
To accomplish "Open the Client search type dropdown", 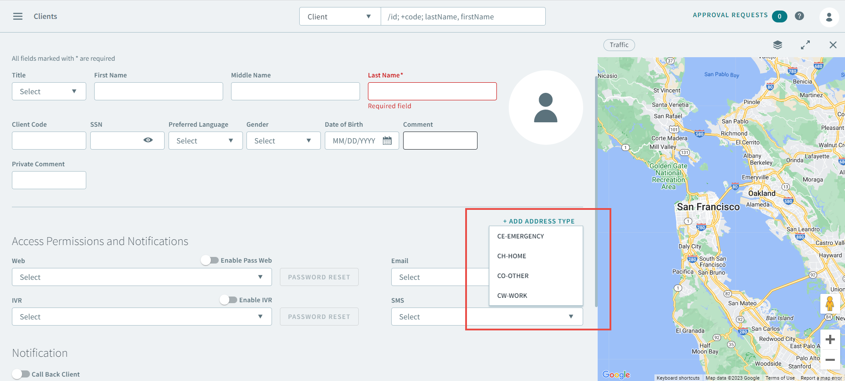I will tap(340, 17).
